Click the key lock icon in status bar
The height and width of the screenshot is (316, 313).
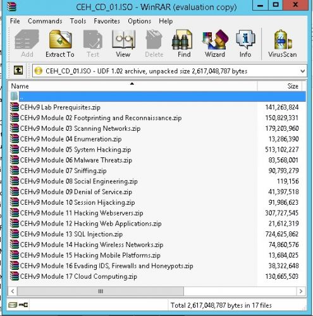click(x=23, y=305)
